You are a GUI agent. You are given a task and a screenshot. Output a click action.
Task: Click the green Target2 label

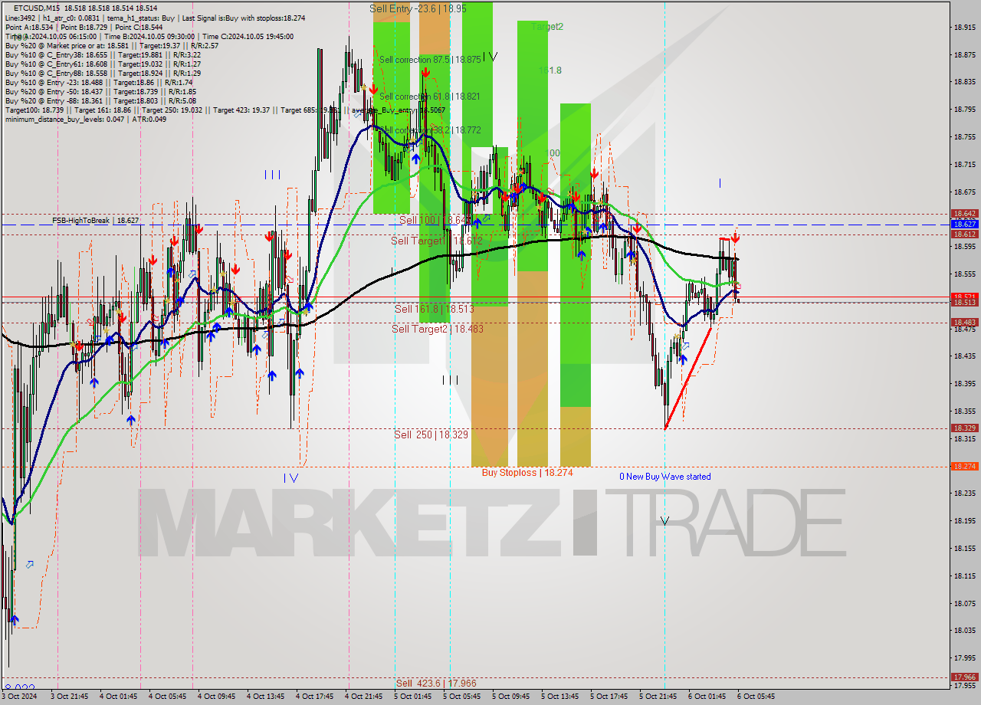[547, 27]
